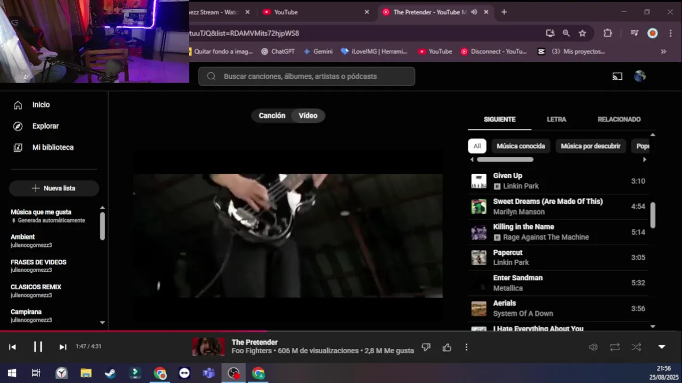Filter queue by Música por descubrir
The image size is (682, 383).
point(590,146)
